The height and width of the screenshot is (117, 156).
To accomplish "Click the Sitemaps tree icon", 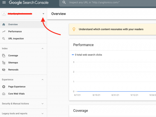I will (x=4, y=62).
